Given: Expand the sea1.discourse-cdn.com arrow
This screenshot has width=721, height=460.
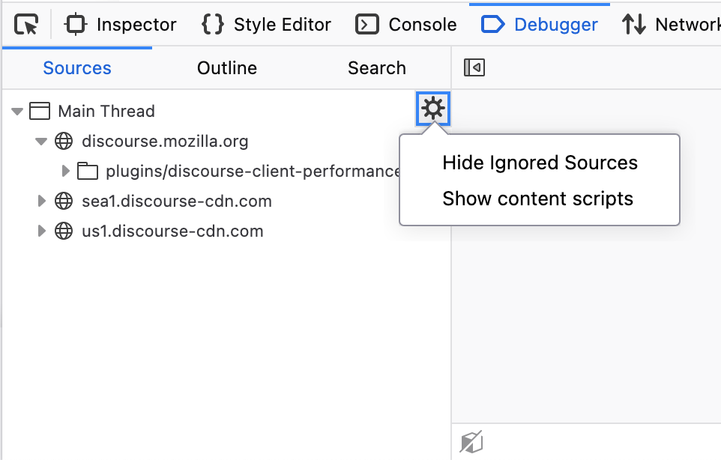Looking at the screenshot, I should coord(42,201).
